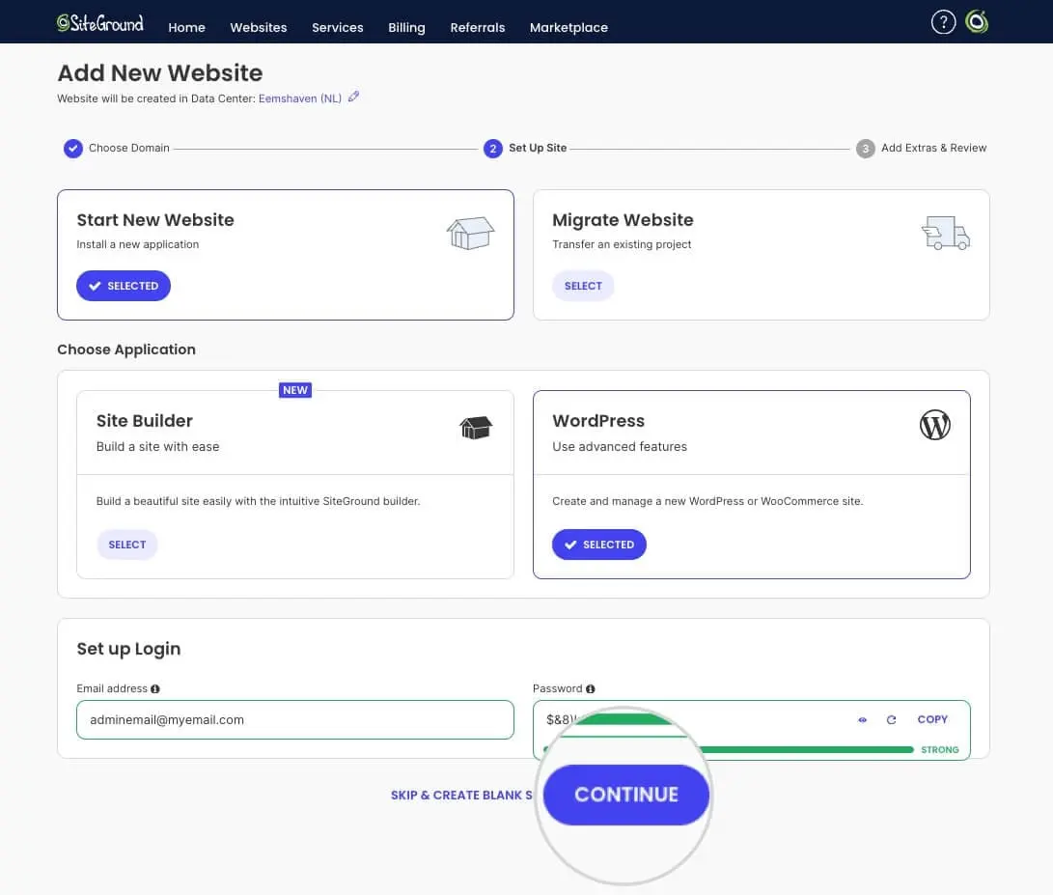Copy the generated password

coord(932,719)
